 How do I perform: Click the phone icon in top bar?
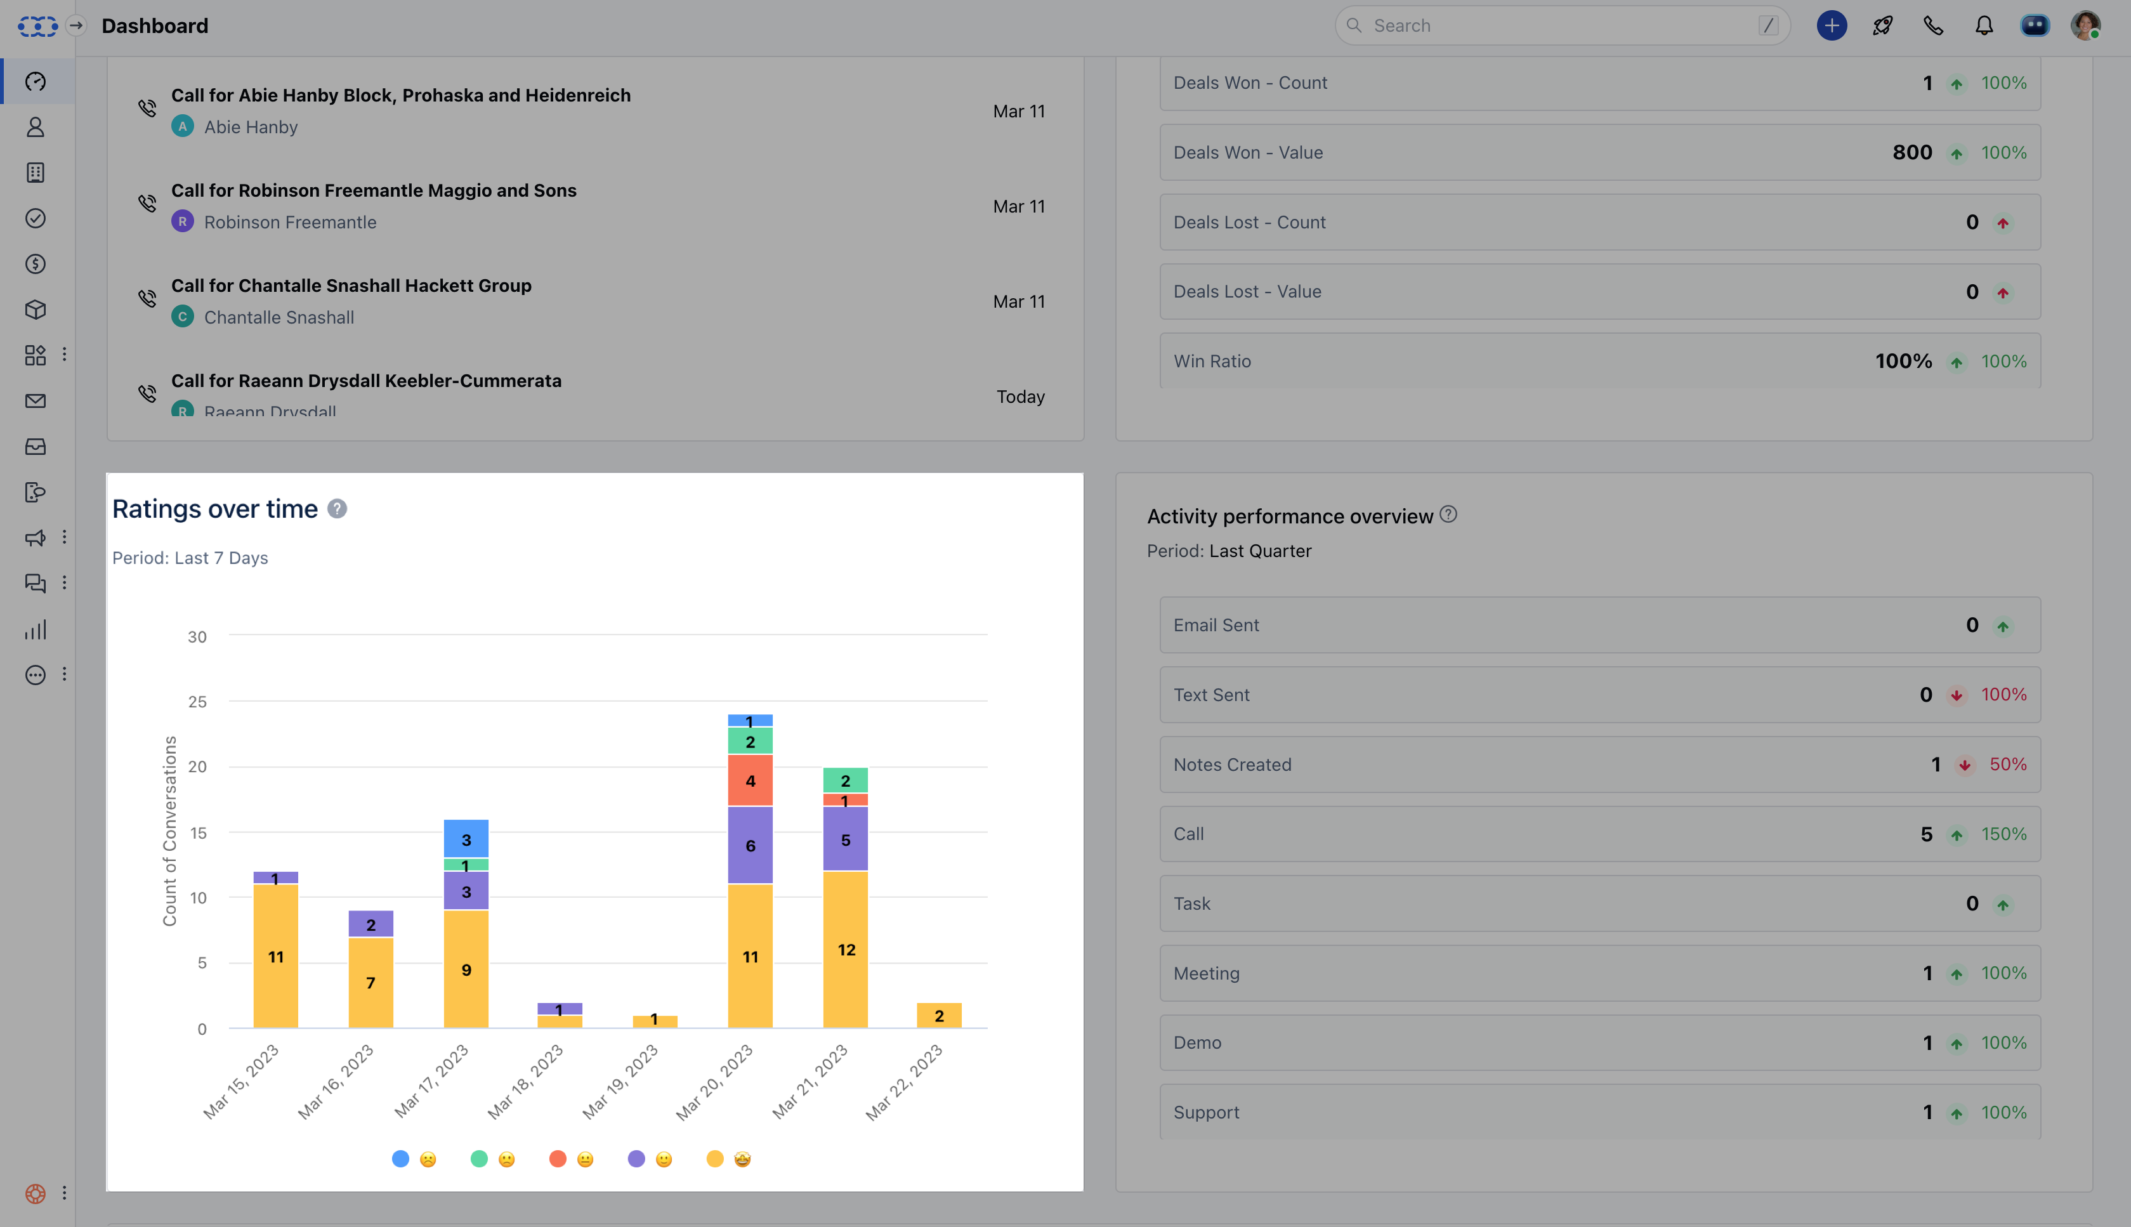click(x=1933, y=25)
